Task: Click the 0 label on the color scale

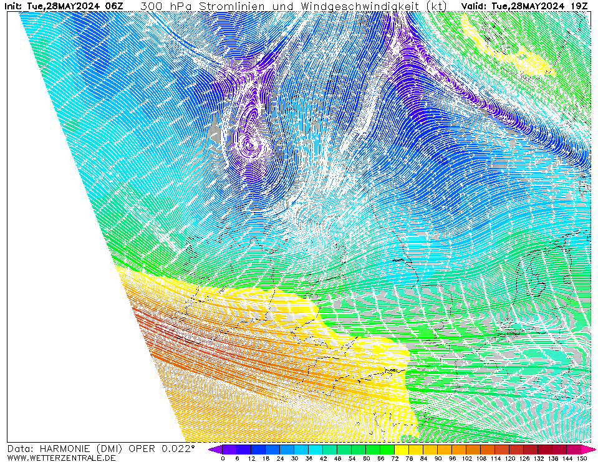Action: (x=223, y=458)
